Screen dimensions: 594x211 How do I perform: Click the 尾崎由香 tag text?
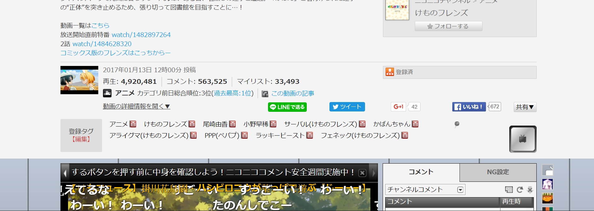pyautogui.click(x=215, y=124)
